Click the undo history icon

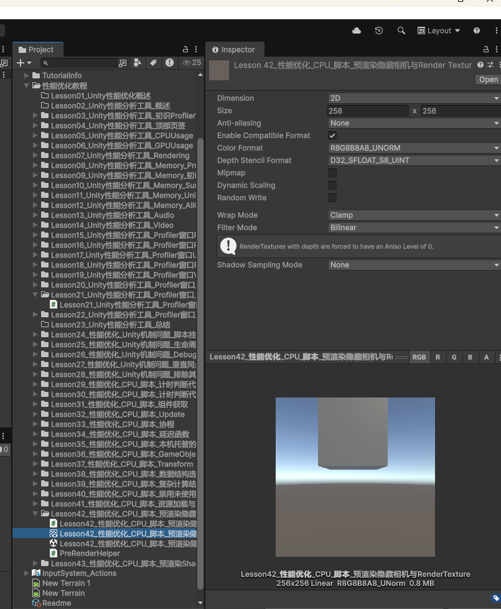[378, 30]
